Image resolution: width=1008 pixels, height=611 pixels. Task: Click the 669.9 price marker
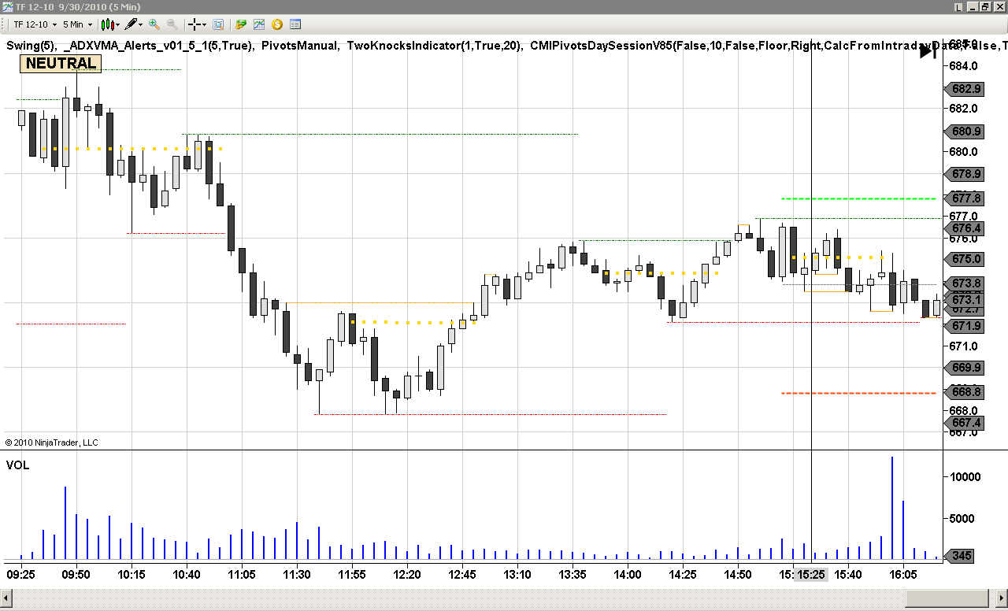point(965,368)
